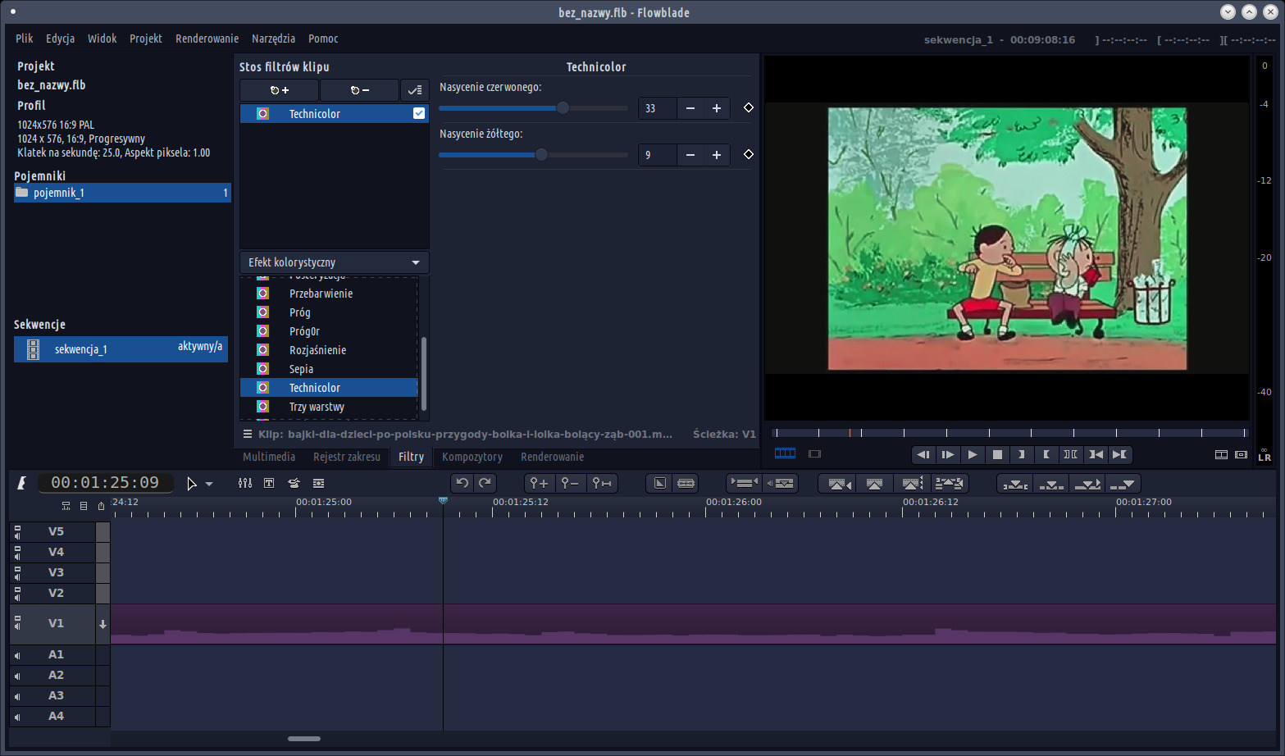
Task: Open the Edycja menu
Action: 60,39
